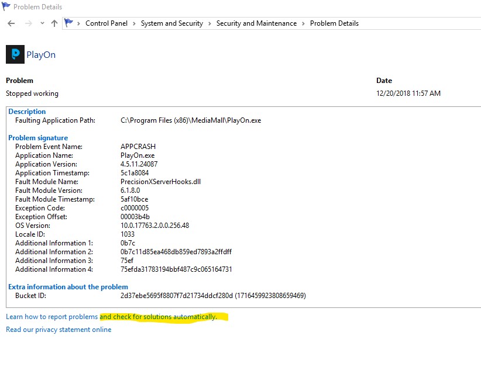Click Application Name value PlayOn.exe
The width and height of the screenshot is (481, 367).
pos(138,155)
